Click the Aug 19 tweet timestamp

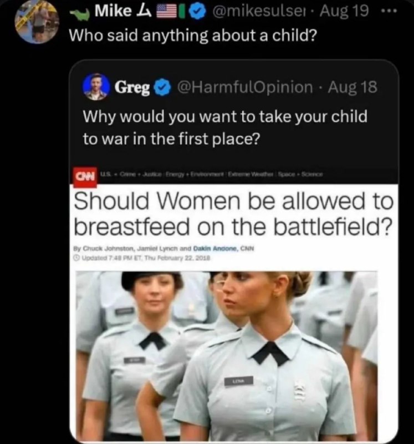pyautogui.click(x=344, y=12)
